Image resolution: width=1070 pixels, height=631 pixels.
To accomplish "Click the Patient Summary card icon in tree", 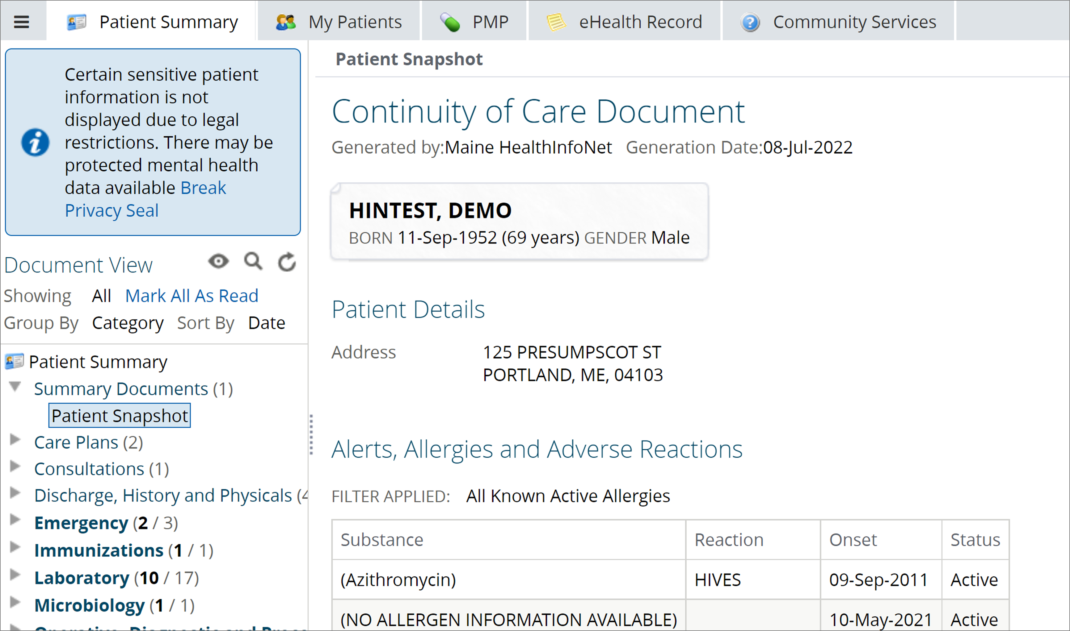I will tap(15, 362).
